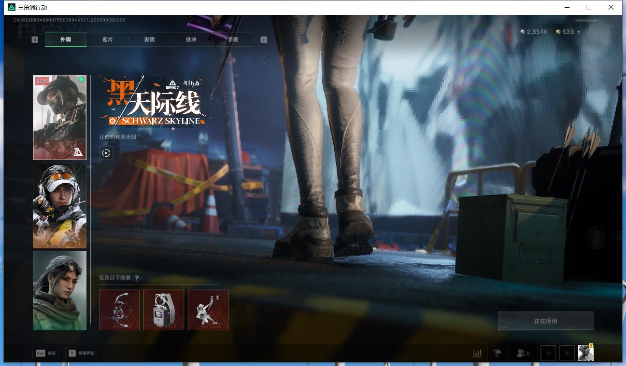Open the statistics bar chart icon

click(478, 353)
